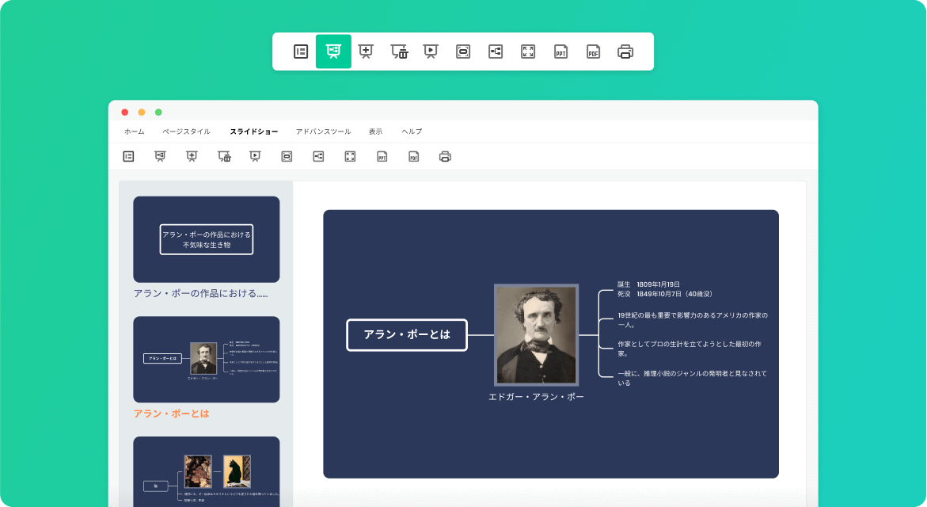Click add slide icon in enlarged floating toolbar
927x507 pixels.
click(x=366, y=51)
